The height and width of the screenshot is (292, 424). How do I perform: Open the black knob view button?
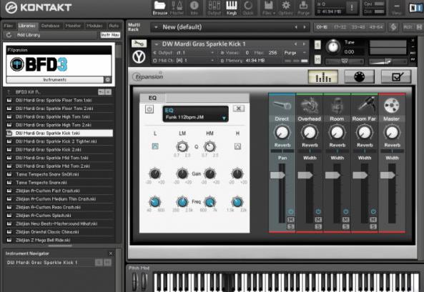click(360, 77)
